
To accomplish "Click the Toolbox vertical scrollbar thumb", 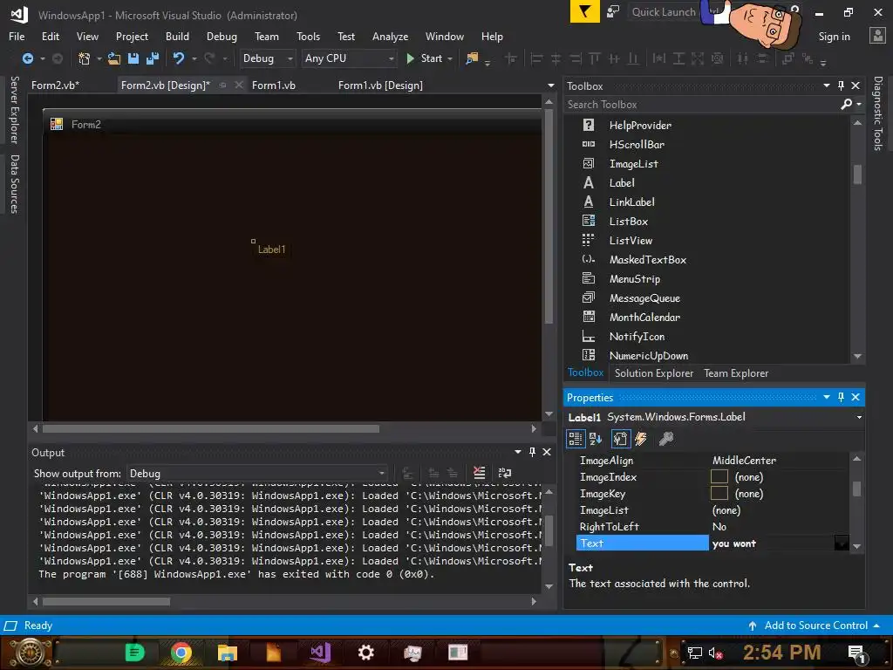I will coord(858,174).
